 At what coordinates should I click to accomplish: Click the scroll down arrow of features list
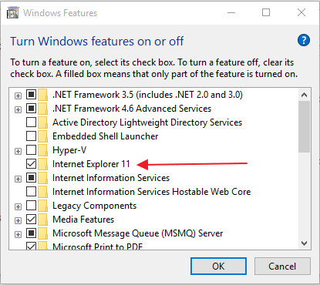click(305, 243)
